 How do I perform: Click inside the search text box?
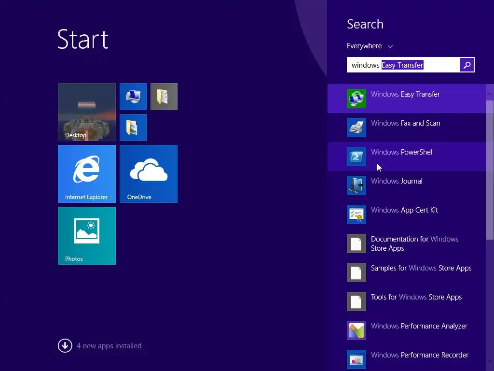(403, 65)
